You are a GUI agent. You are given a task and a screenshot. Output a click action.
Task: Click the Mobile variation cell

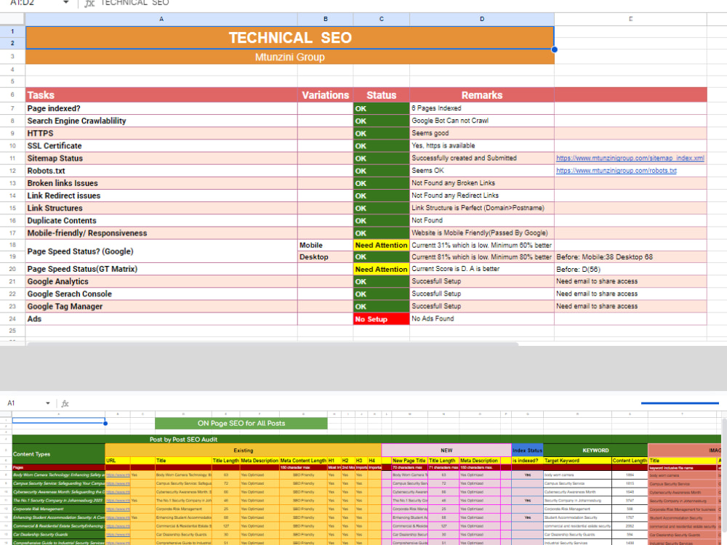326,245
